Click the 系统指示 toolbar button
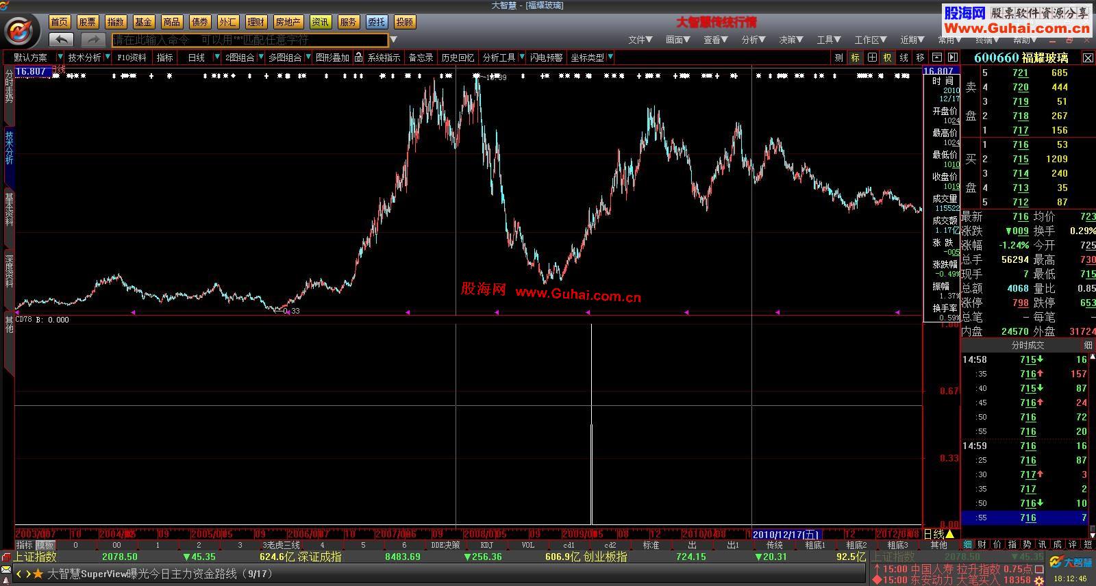Image resolution: width=1096 pixels, height=586 pixels. pos(384,58)
